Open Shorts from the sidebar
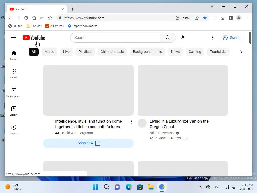The height and width of the screenshot is (193, 257). click(14, 74)
